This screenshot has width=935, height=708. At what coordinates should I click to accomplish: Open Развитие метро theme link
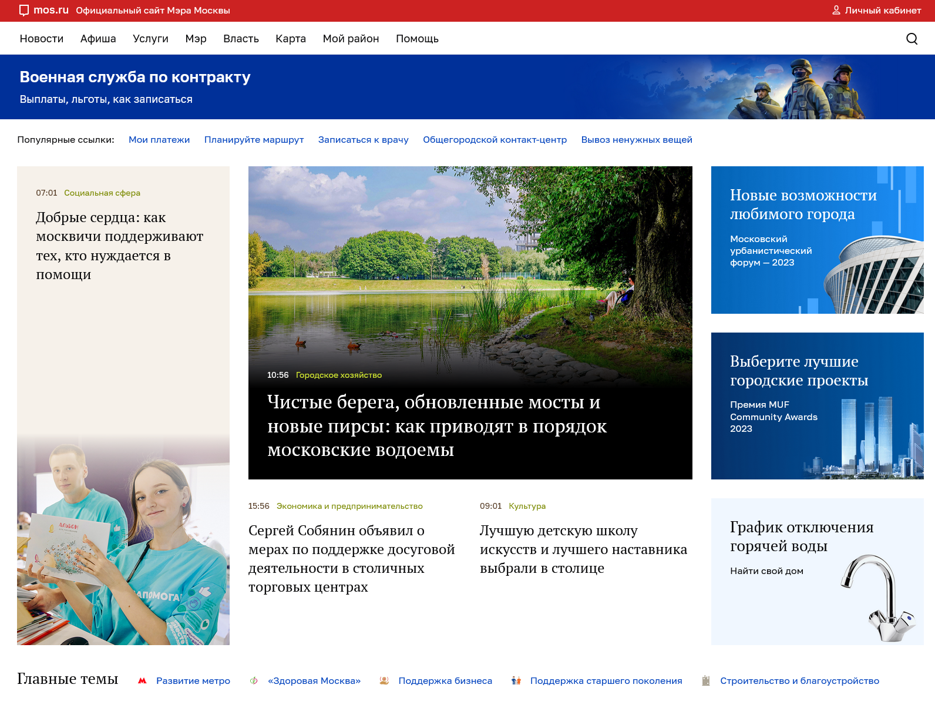[193, 681]
